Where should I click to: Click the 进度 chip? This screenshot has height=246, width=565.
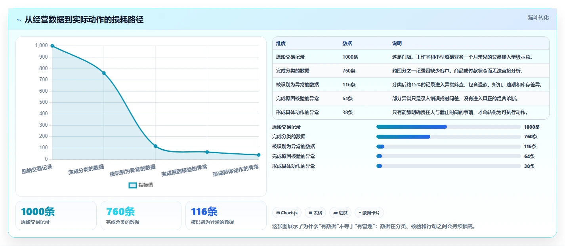(x=340, y=213)
